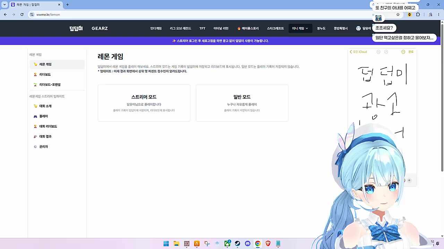This screenshot has width=444, height=249.
Task: Click the Xbox app taskbar icon
Action: (227, 243)
